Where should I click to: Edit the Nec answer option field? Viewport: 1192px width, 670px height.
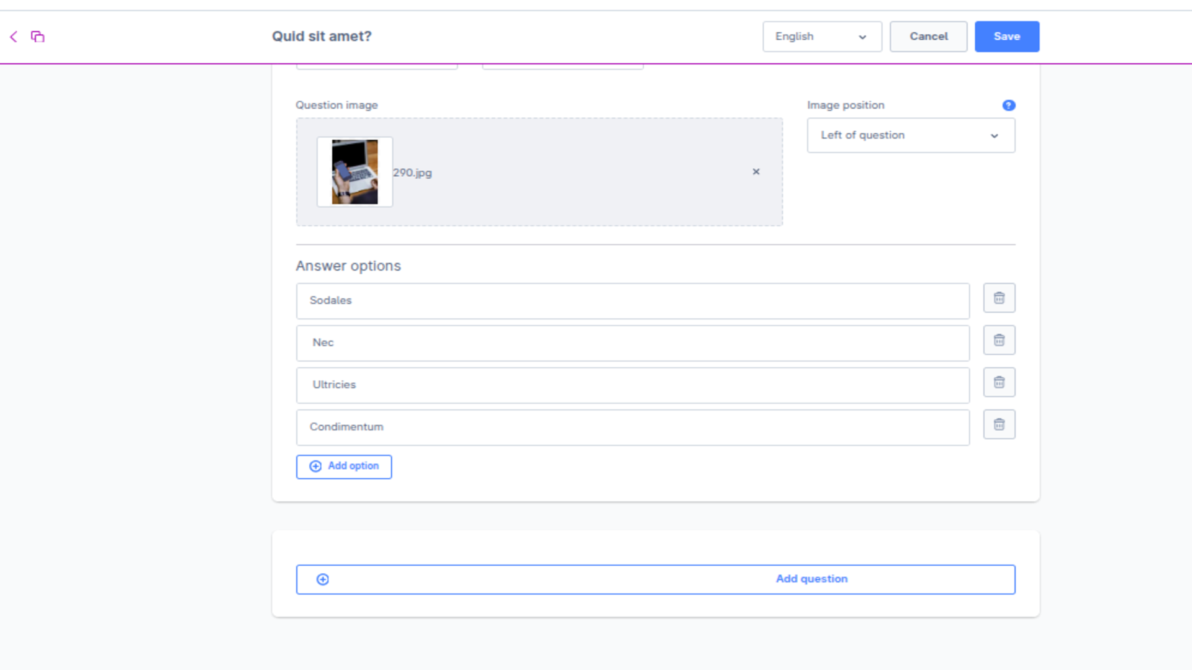coord(633,343)
